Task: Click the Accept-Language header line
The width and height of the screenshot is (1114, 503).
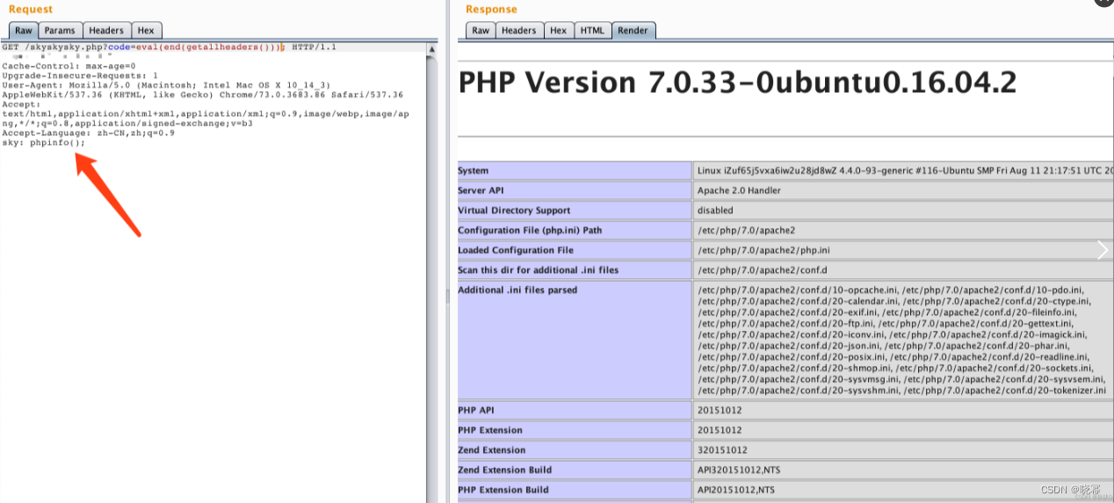Action: click(88, 133)
